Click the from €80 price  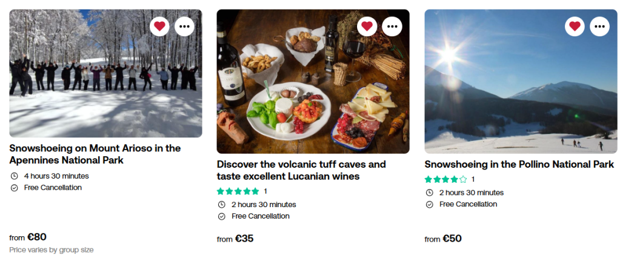pos(28,237)
